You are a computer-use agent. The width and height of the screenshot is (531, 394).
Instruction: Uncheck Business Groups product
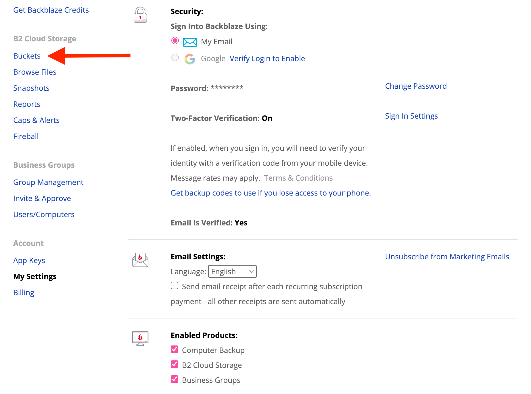(x=175, y=379)
